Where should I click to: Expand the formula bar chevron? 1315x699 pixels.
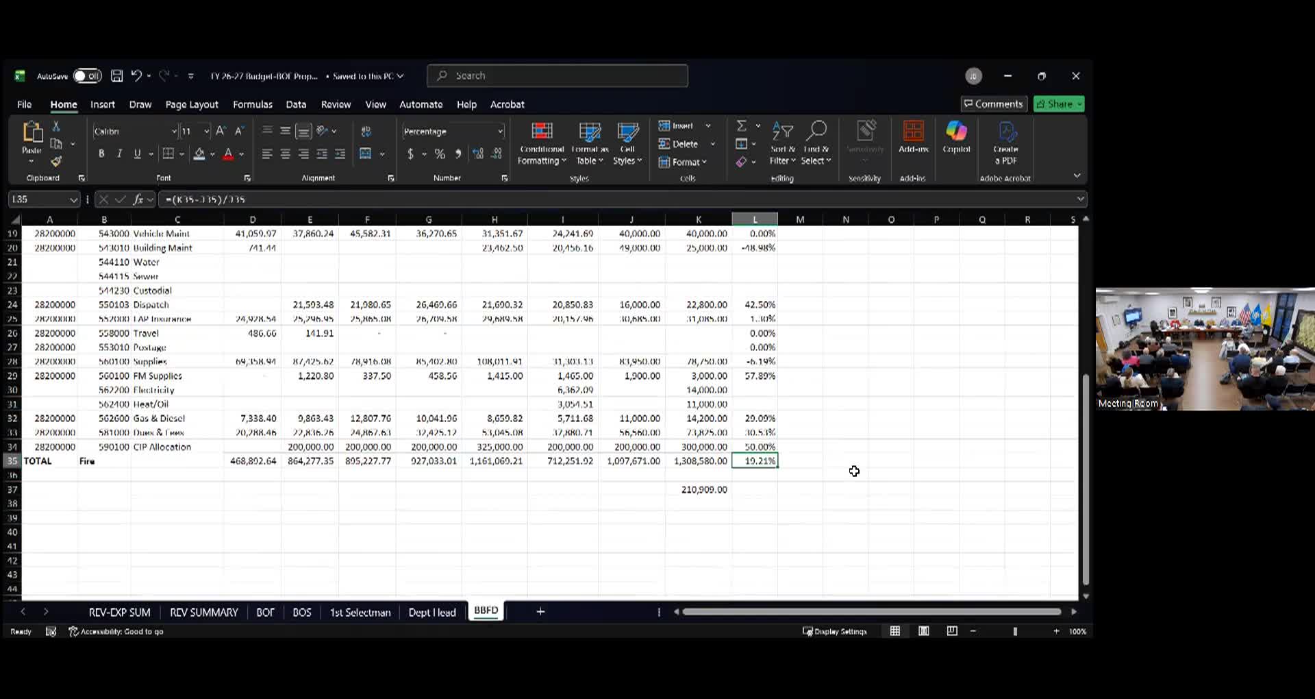point(1080,199)
